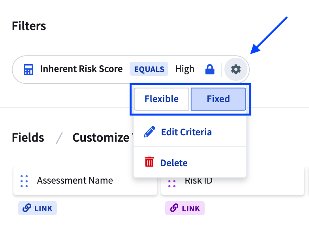Click the Inherent Risk Score filter name
The image size is (309, 239).
tap(81, 69)
